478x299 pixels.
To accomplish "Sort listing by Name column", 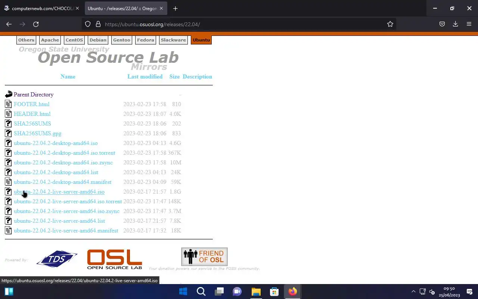I will pyautogui.click(x=68, y=77).
